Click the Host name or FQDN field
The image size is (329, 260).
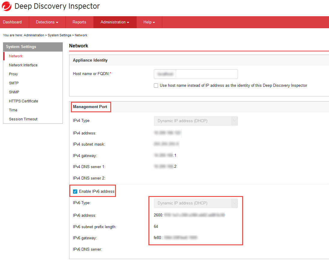196,74
